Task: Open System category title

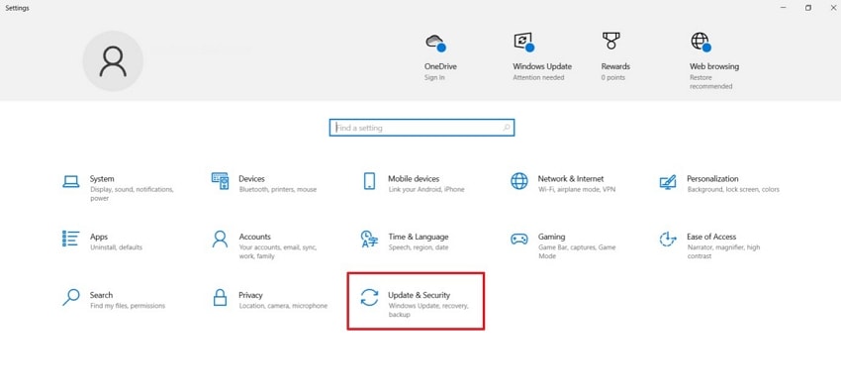Action: (102, 179)
